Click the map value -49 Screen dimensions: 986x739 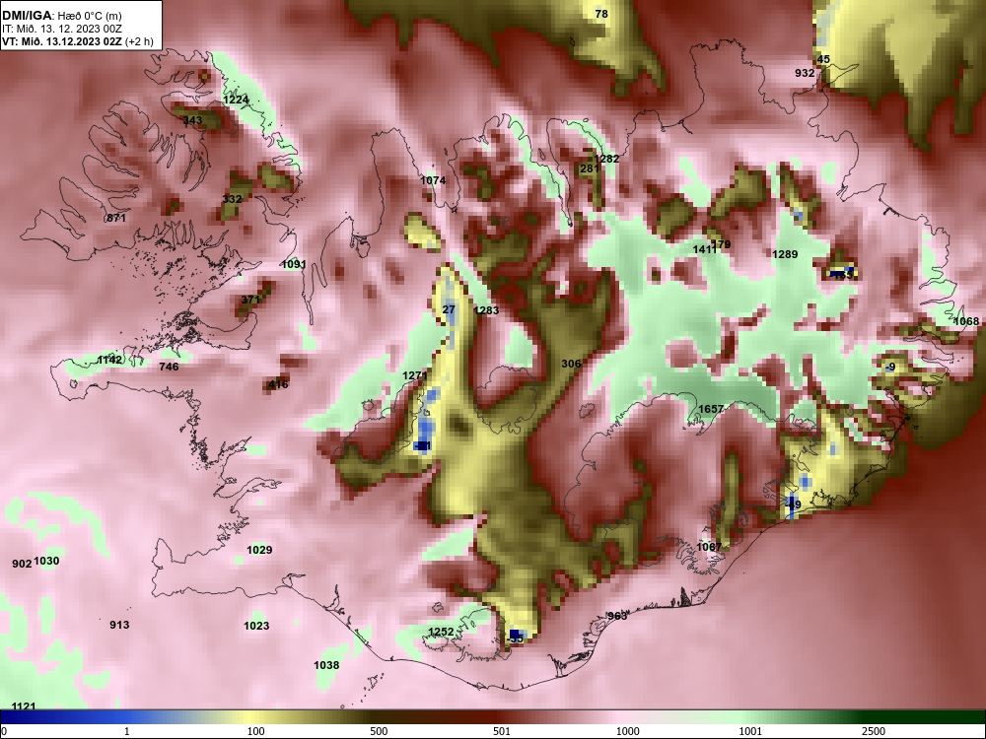[793, 504]
